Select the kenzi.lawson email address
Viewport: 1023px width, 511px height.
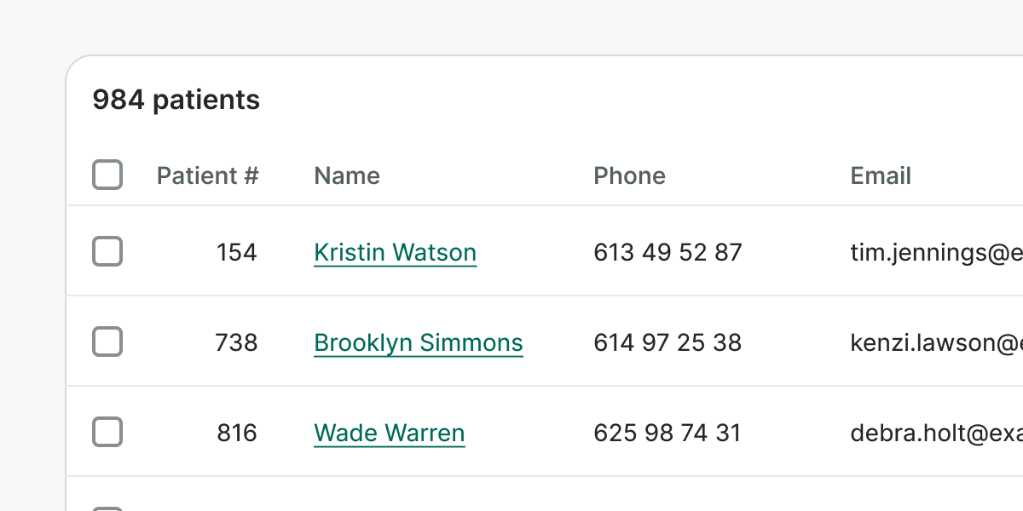point(936,342)
